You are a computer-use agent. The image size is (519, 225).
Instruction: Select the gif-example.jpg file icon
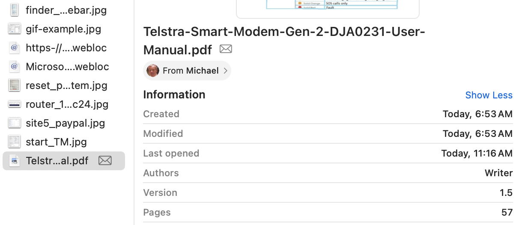(15, 29)
